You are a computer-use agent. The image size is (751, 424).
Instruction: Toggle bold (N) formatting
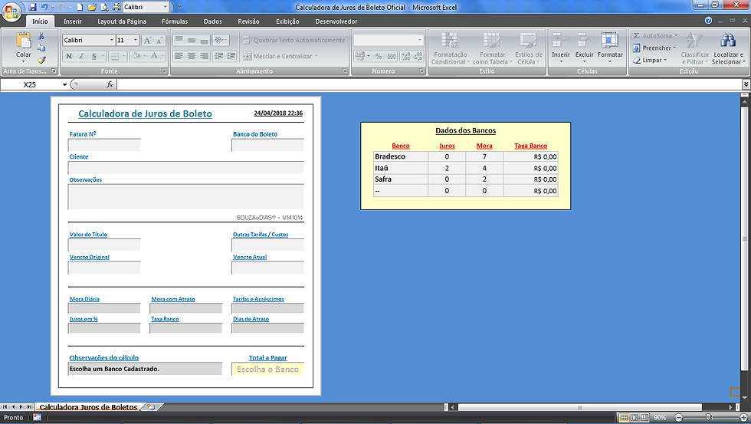pos(69,56)
